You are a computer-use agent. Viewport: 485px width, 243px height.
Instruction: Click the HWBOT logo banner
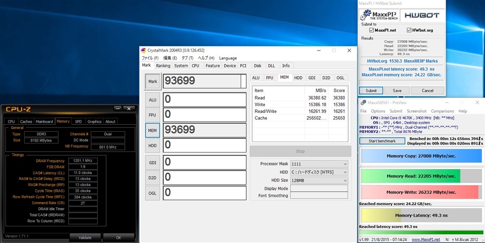click(x=421, y=15)
